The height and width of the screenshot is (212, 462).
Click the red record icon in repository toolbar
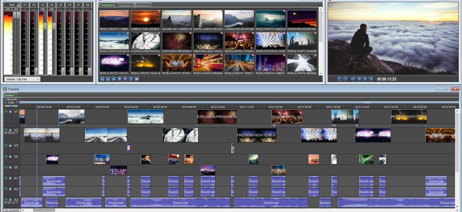point(125,79)
